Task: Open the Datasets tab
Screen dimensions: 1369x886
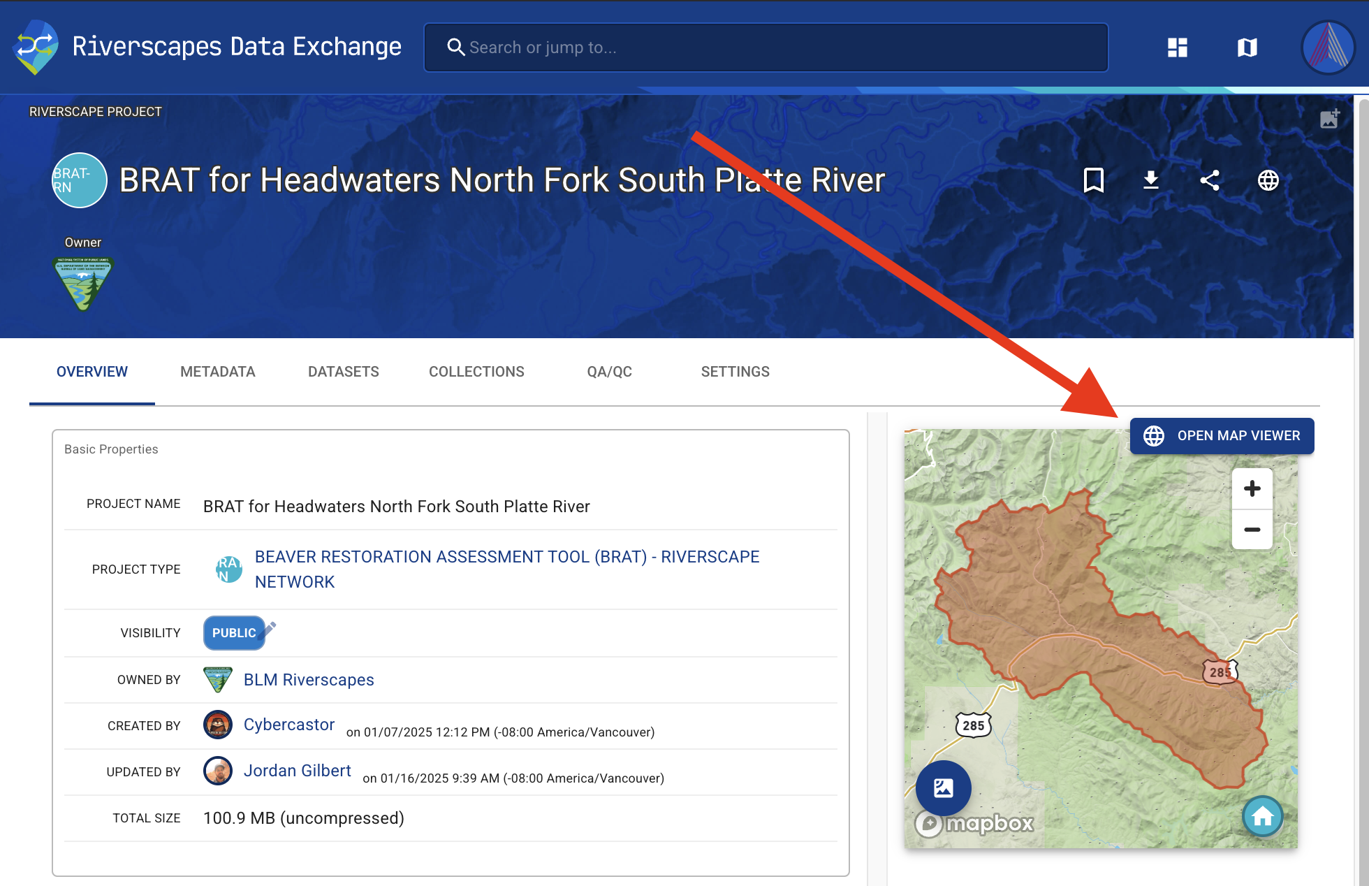Action: click(x=344, y=372)
